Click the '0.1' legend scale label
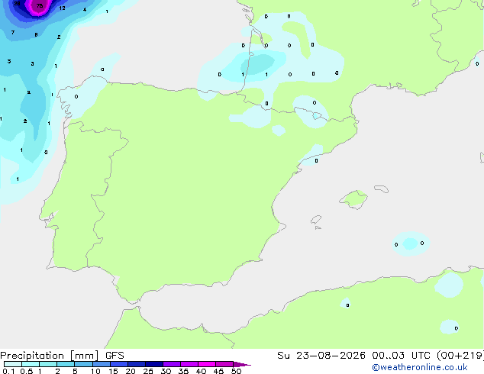The image size is (484, 374). [8, 371]
